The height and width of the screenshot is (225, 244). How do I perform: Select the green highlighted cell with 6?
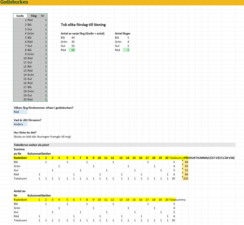(x=126, y=50)
